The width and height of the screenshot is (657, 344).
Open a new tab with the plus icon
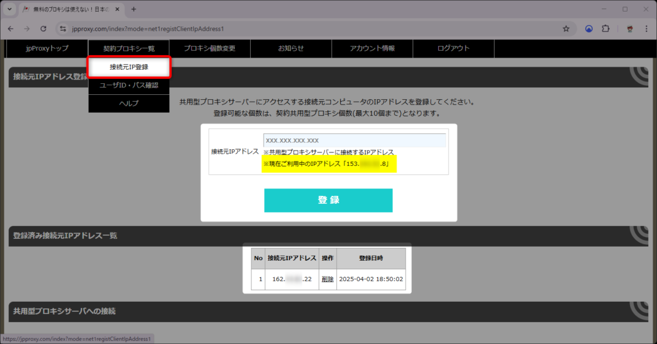click(x=134, y=9)
